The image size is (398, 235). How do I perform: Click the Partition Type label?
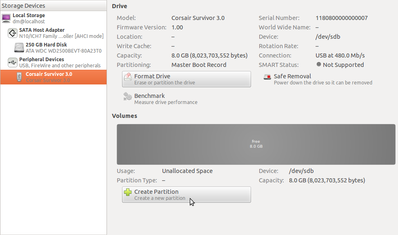(137, 180)
